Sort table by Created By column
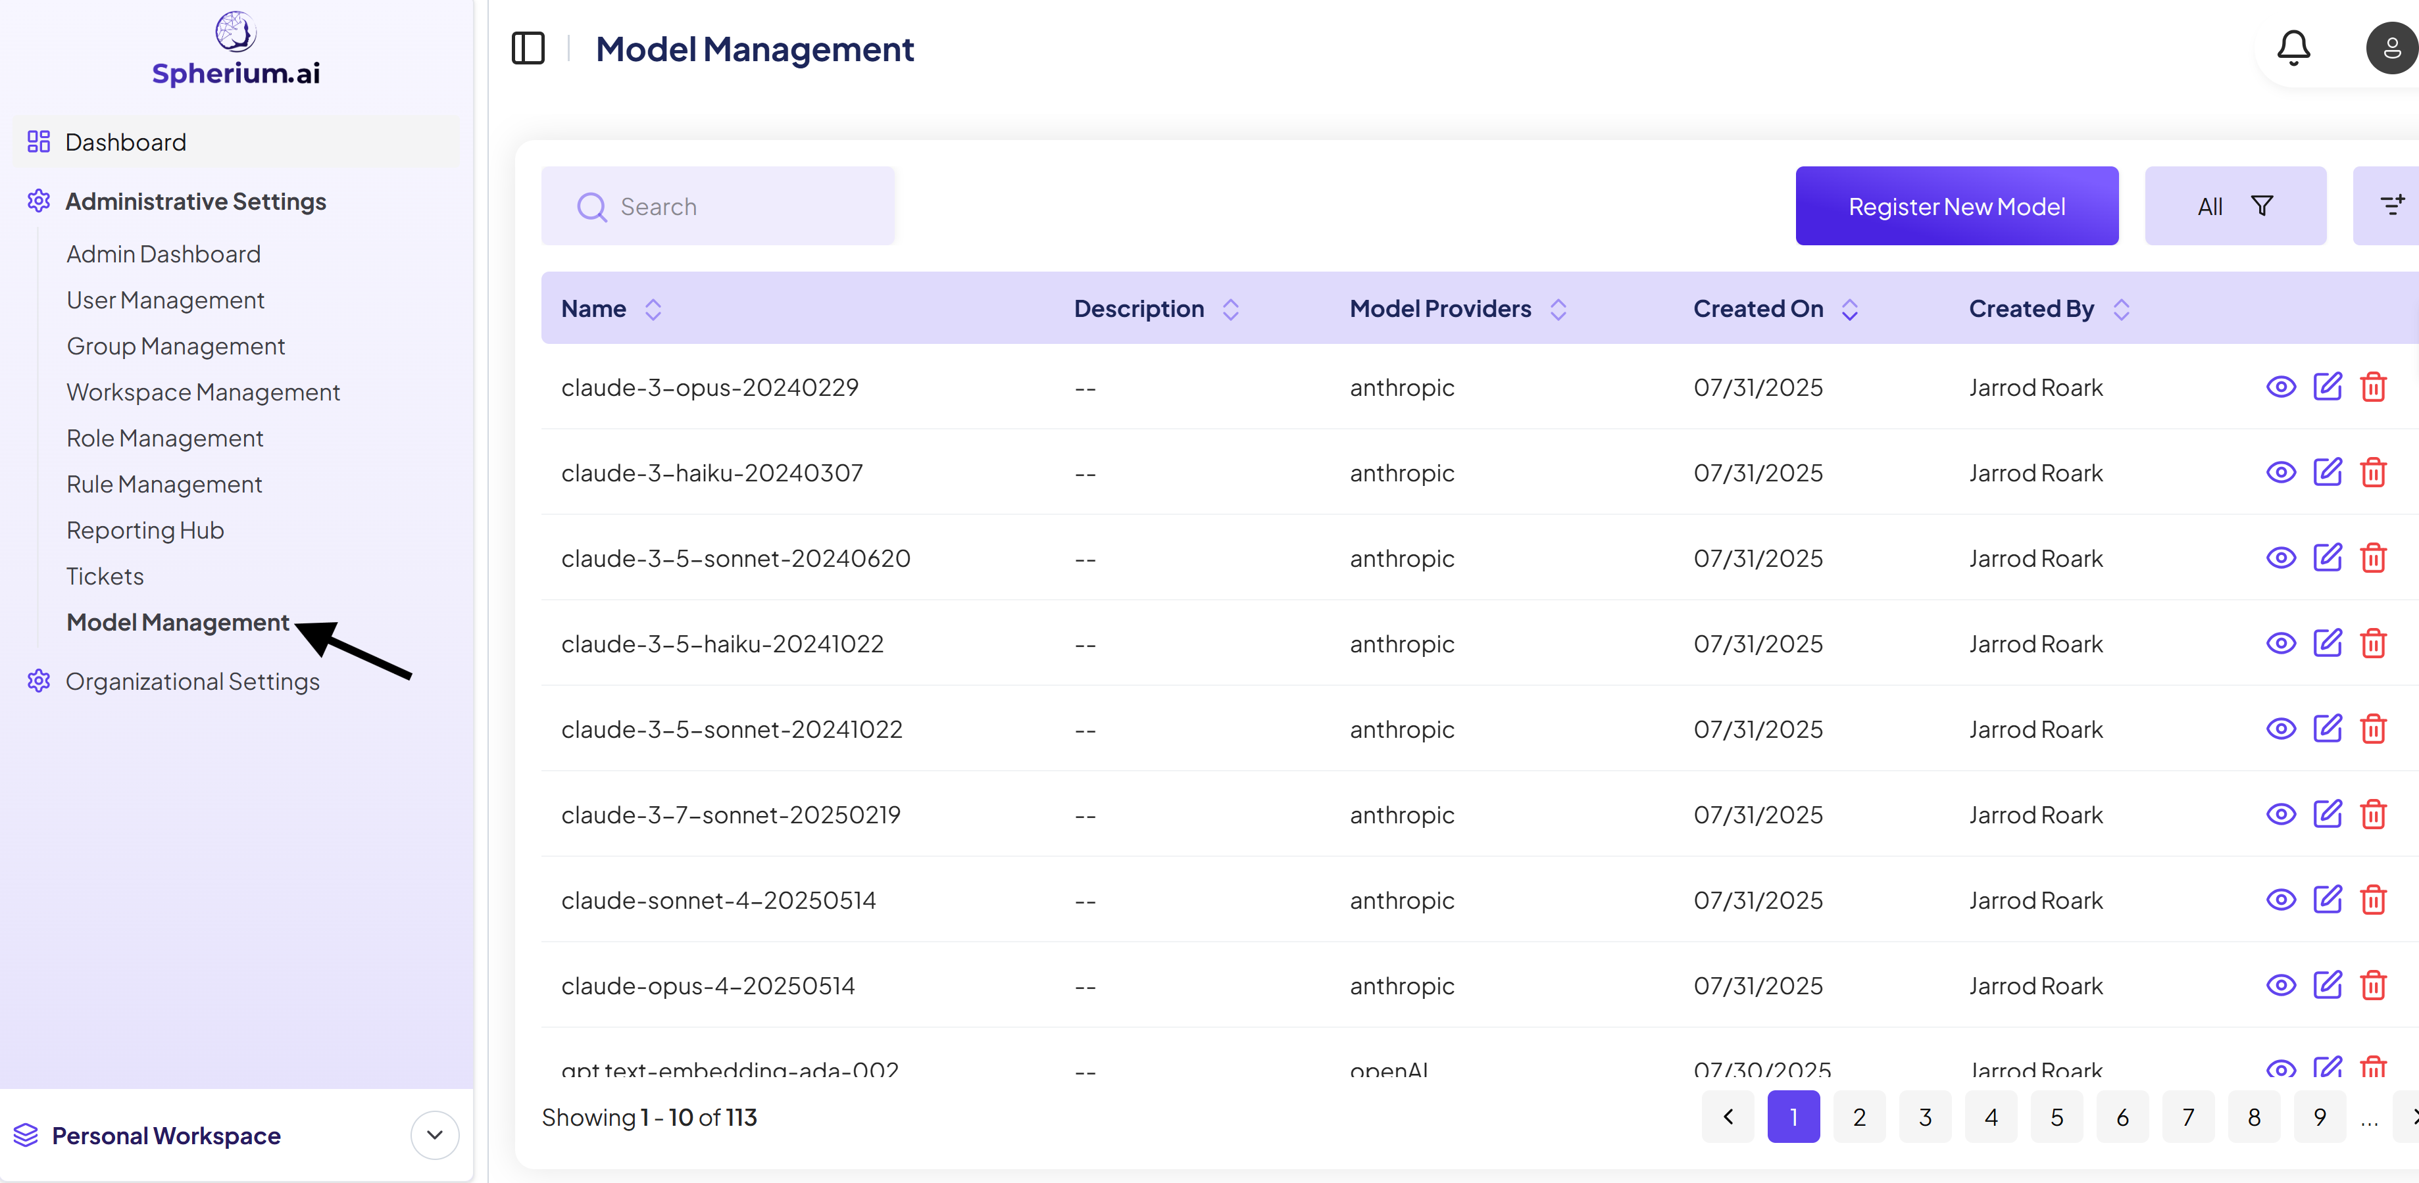Screen dimensions: 2419x1183 (2122, 309)
